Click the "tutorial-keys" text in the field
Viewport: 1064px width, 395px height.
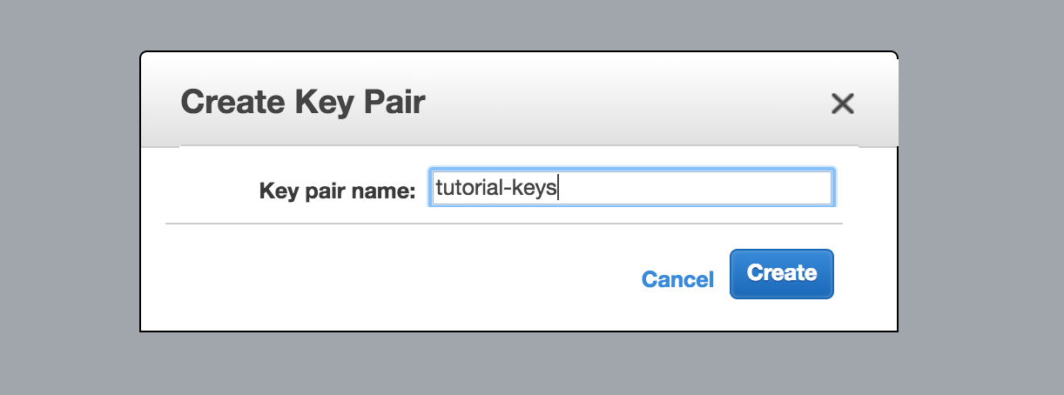(495, 188)
